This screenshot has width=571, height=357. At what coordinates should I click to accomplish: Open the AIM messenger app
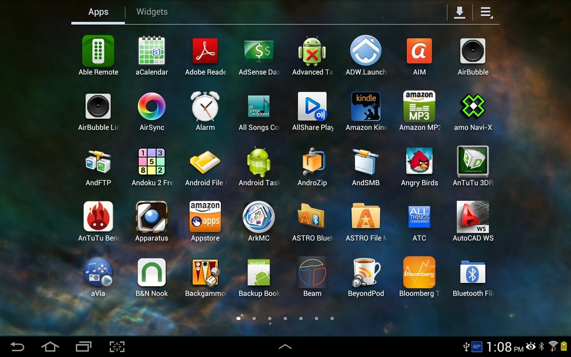(x=419, y=51)
